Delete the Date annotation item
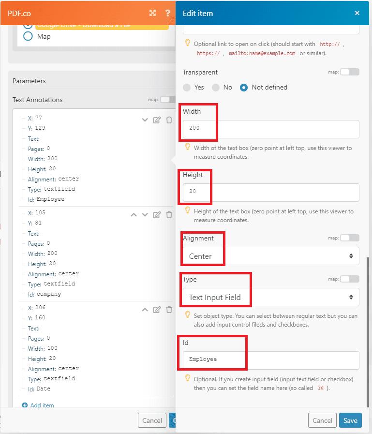The image size is (372, 434). click(x=169, y=310)
